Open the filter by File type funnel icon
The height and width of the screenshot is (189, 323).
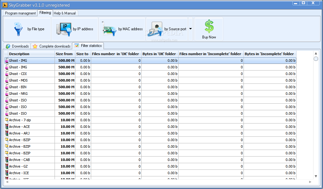point(18,29)
